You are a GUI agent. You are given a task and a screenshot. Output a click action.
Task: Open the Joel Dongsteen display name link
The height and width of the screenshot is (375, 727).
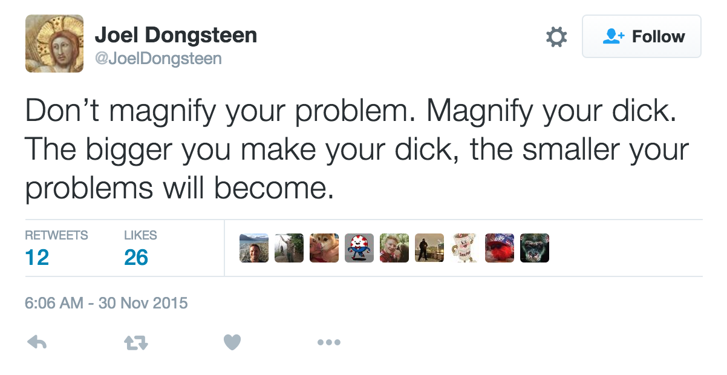tap(176, 36)
